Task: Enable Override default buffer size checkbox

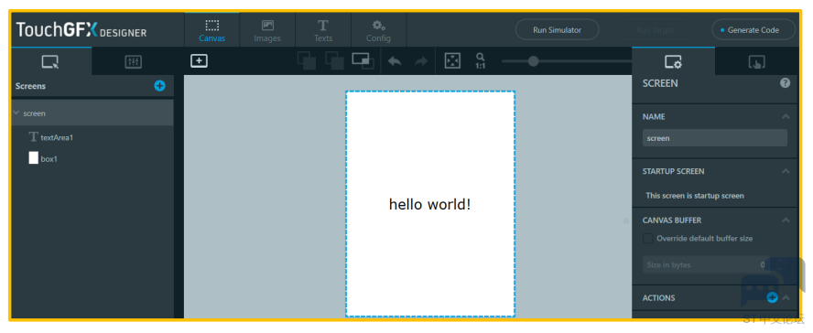Action: tap(647, 239)
